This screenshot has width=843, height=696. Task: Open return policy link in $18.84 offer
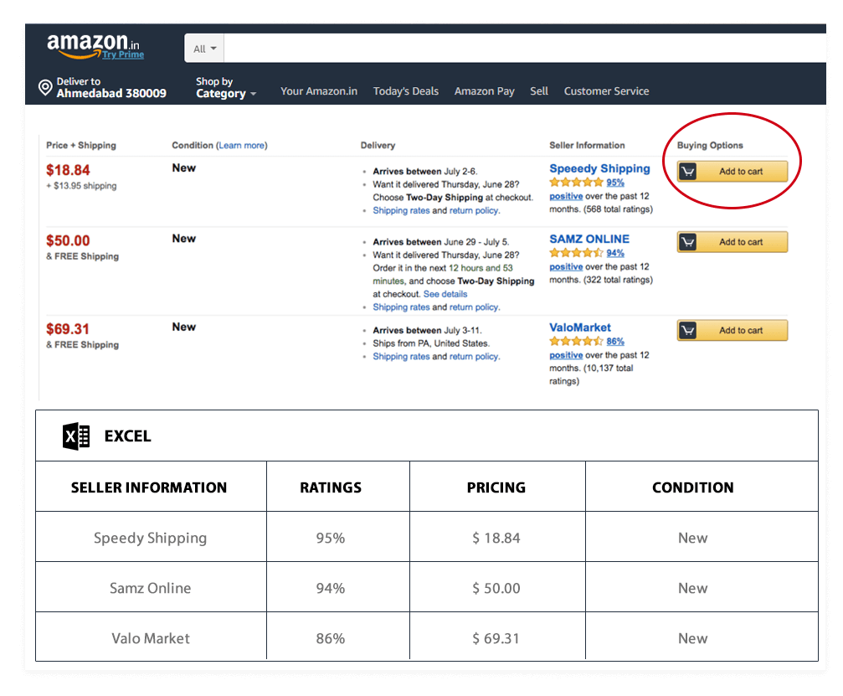tap(474, 210)
